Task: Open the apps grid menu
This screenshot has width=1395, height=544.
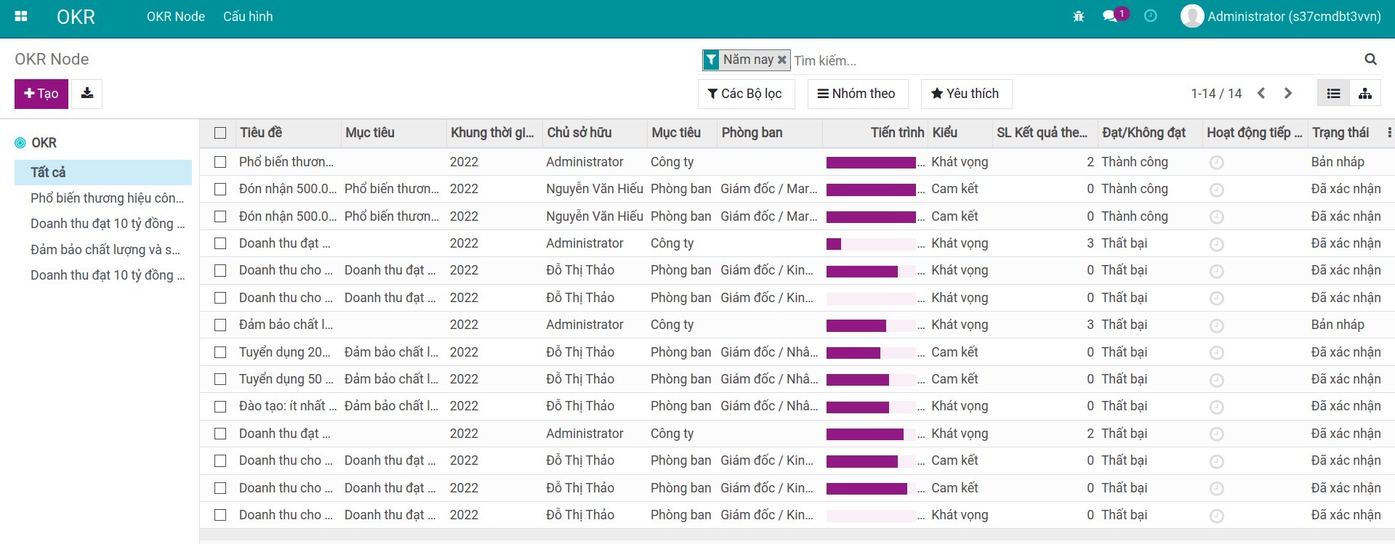Action: click(x=21, y=16)
